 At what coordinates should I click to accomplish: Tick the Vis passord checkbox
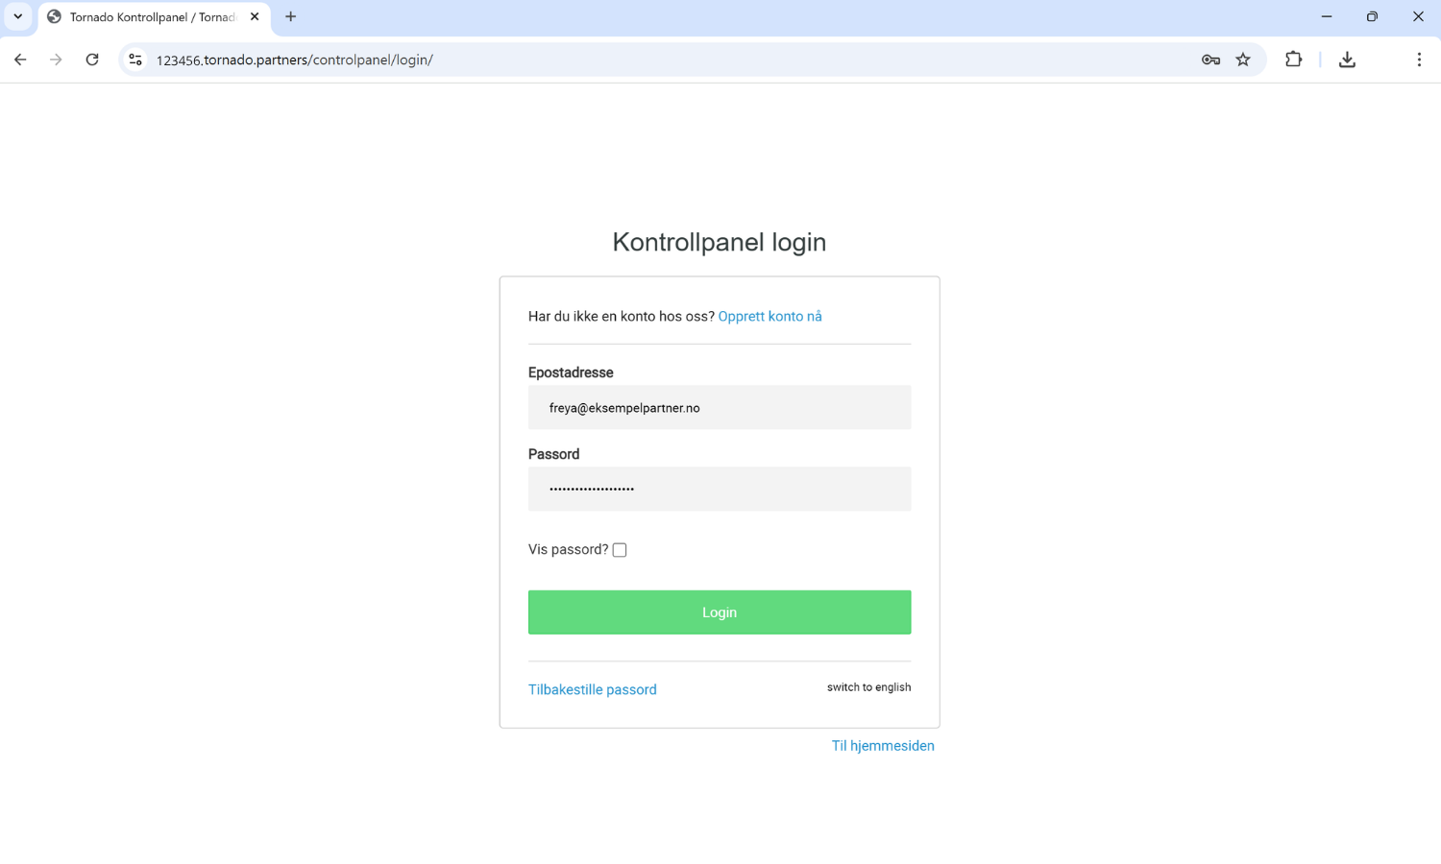click(620, 550)
